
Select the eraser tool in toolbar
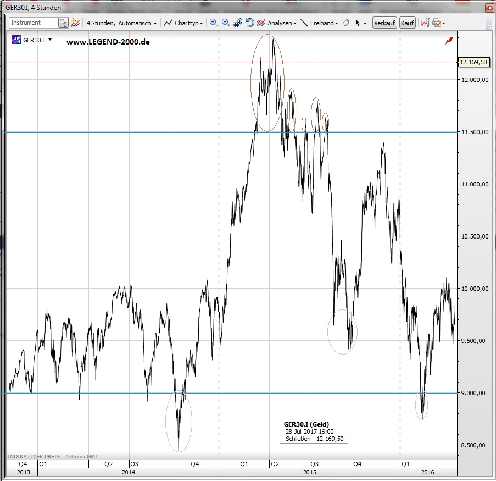click(x=345, y=23)
